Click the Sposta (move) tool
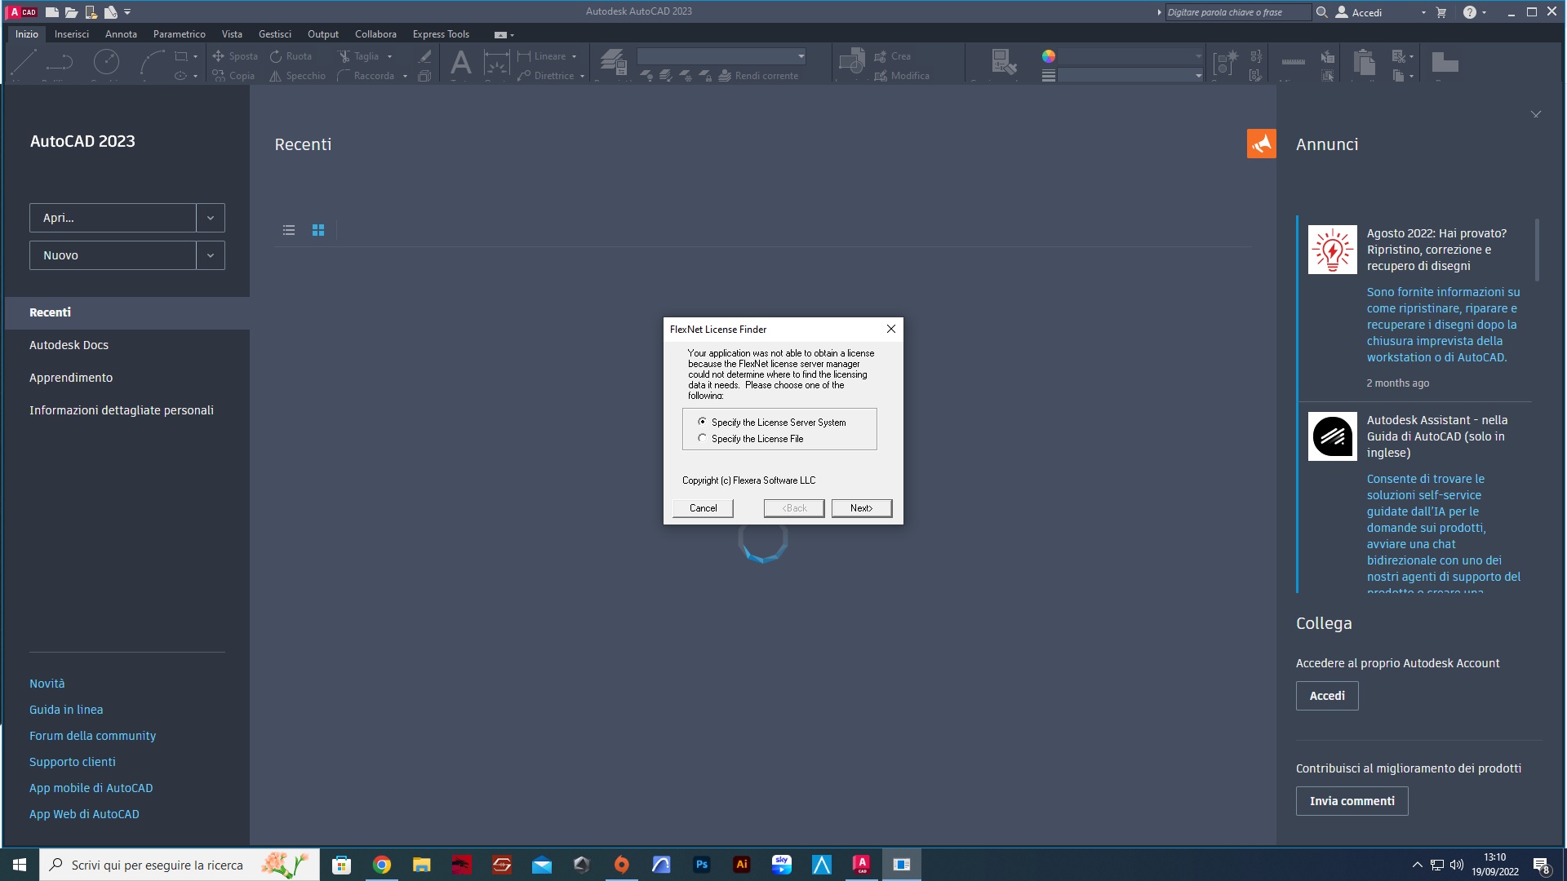The image size is (1567, 881). (x=235, y=56)
